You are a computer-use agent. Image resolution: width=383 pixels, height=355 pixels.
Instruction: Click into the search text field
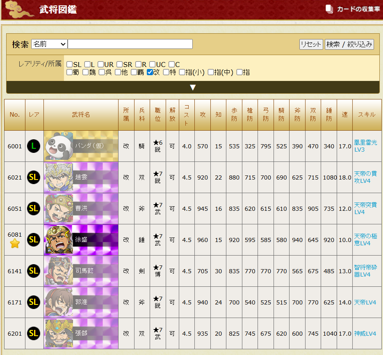point(130,44)
